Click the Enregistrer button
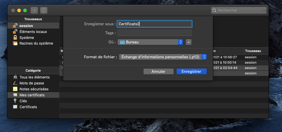The width and height of the screenshot is (282, 132). tap(191, 71)
